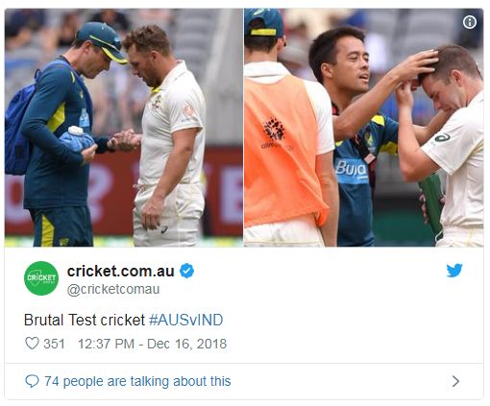Screen dimensions: 490x406
Task: Open the Twitter bird logo
Action: (x=454, y=271)
